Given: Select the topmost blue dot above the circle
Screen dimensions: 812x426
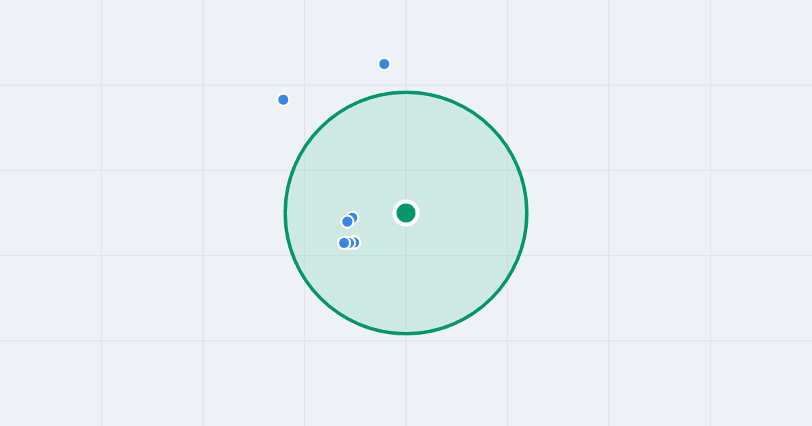Looking at the screenshot, I should (x=384, y=64).
